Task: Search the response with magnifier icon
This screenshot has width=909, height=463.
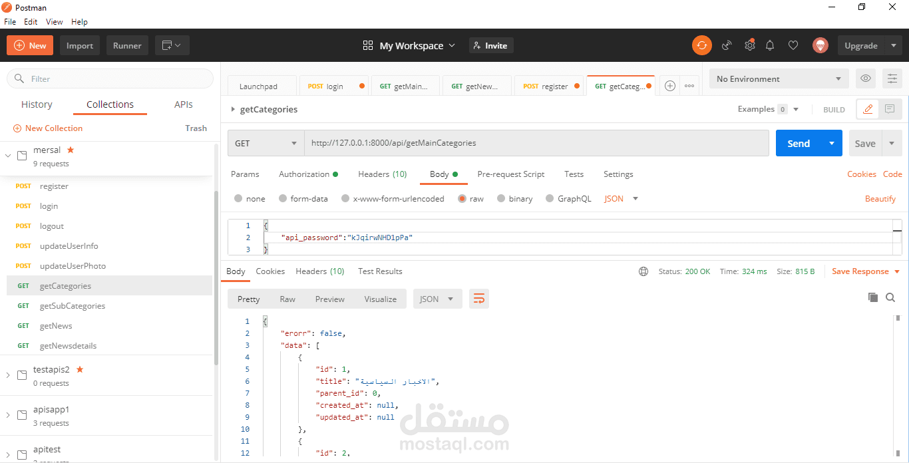Action: pyautogui.click(x=890, y=297)
